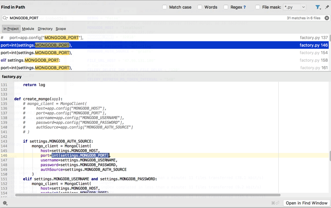
Task: Click the Regex help question mark
Action: (x=245, y=7)
